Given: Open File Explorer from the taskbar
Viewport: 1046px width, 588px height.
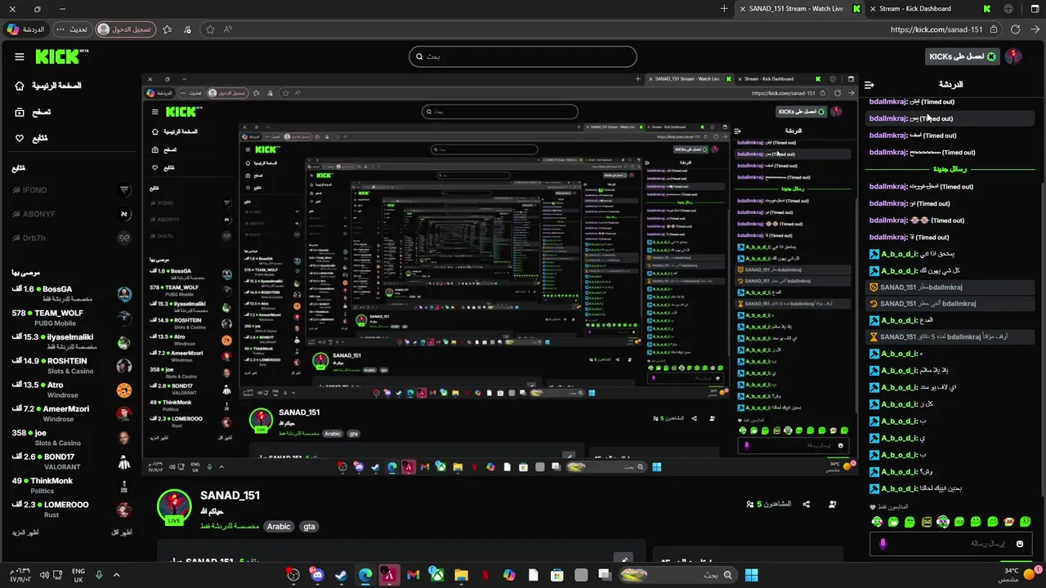Looking at the screenshot, I should (461, 575).
